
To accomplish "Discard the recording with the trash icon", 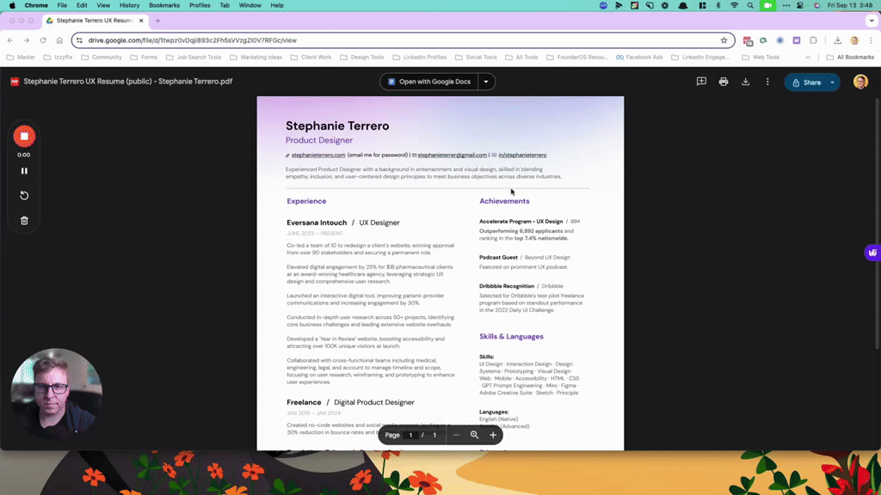I will pyautogui.click(x=24, y=220).
